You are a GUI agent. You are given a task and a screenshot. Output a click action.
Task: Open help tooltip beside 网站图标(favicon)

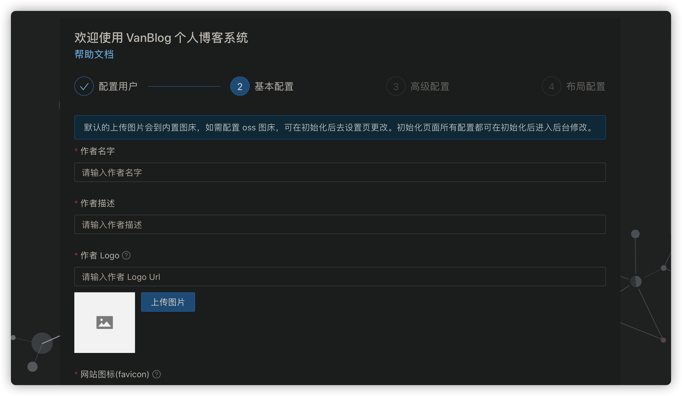(x=157, y=374)
